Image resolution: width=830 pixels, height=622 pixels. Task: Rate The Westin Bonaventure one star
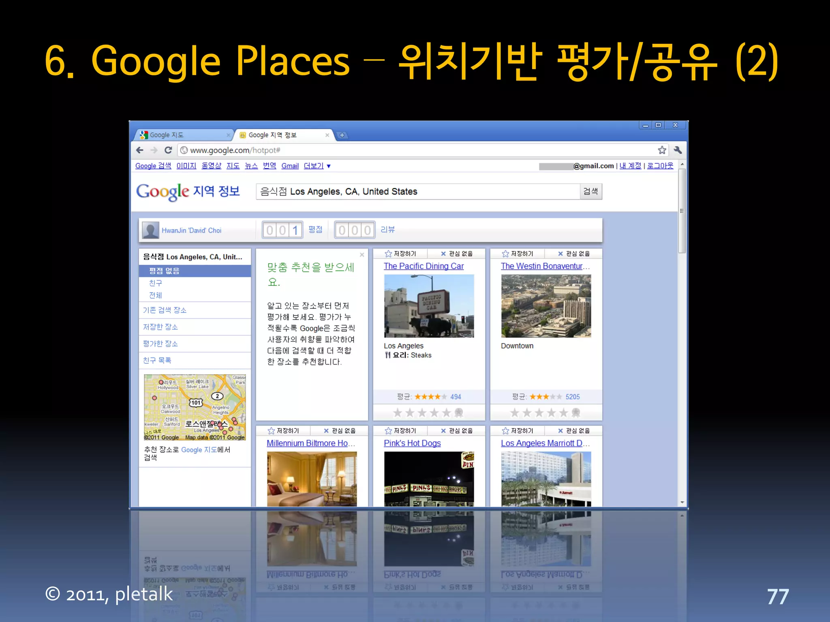pos(514,413)
